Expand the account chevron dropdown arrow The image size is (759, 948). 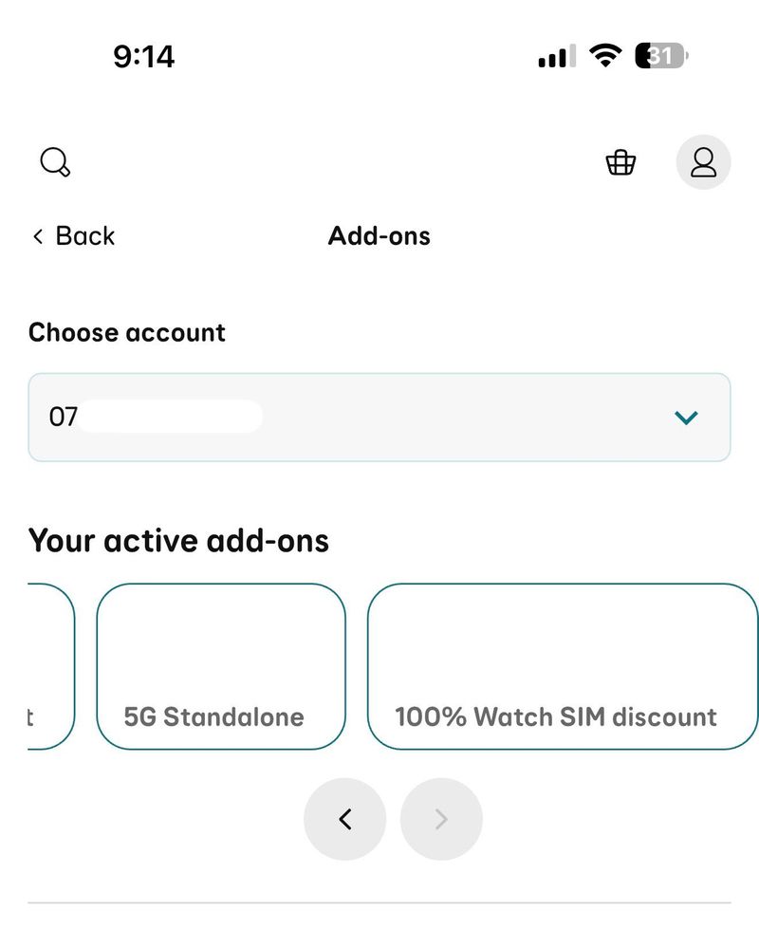pyautogui.click(x=685, y=418)
